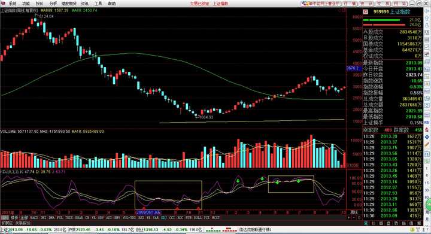Click the 上证 index value in status bar
This screenshot has height=234, width=431.
pyautogui.click(x=16, y=229)
